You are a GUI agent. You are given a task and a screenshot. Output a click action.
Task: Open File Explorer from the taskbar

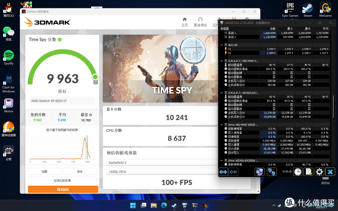[x=154, y=205]
